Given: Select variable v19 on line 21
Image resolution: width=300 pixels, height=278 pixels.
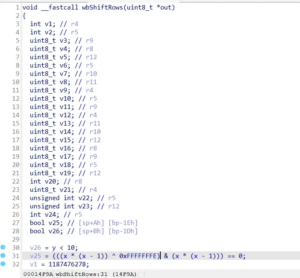Looking at the screenshot, I should [x=65, y=173].
